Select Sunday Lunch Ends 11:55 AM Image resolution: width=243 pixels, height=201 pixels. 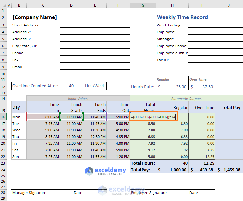pyautogui.click(x=95, y=157)
